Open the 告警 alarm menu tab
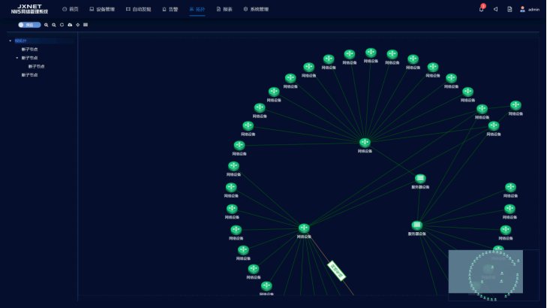547x308 pixels. click(x=170, y=9)
